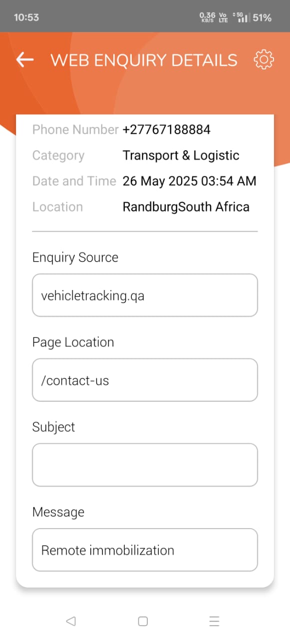Tap the Enquiry Source label
290x639 pixels.
75,258
